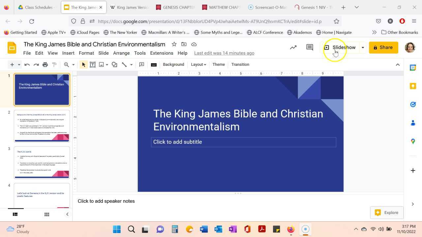Select the Line tool
This screenshot has width=422, height=237.
(x=124, y=65)
